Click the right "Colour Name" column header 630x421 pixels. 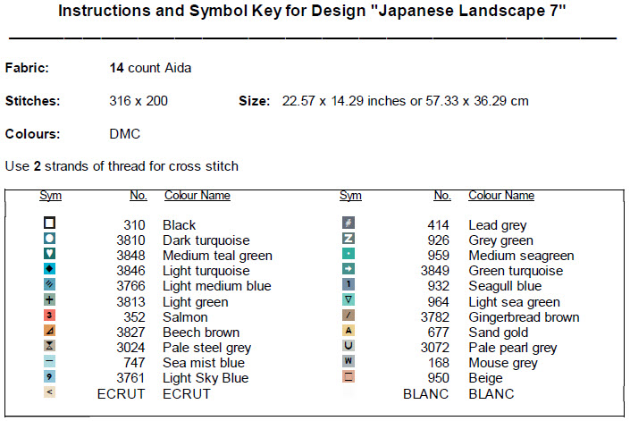pos(501,196)
